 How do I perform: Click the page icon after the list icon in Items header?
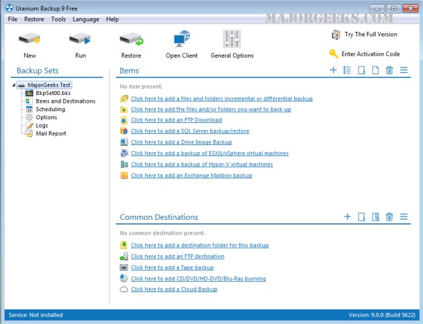pos(361,70)
